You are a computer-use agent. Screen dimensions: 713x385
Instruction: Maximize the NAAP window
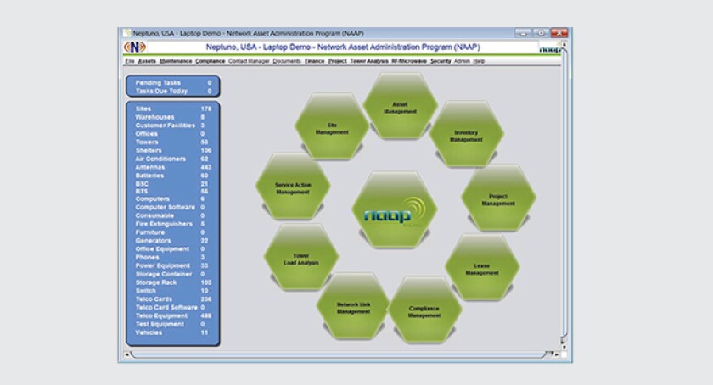pos(542,33)
